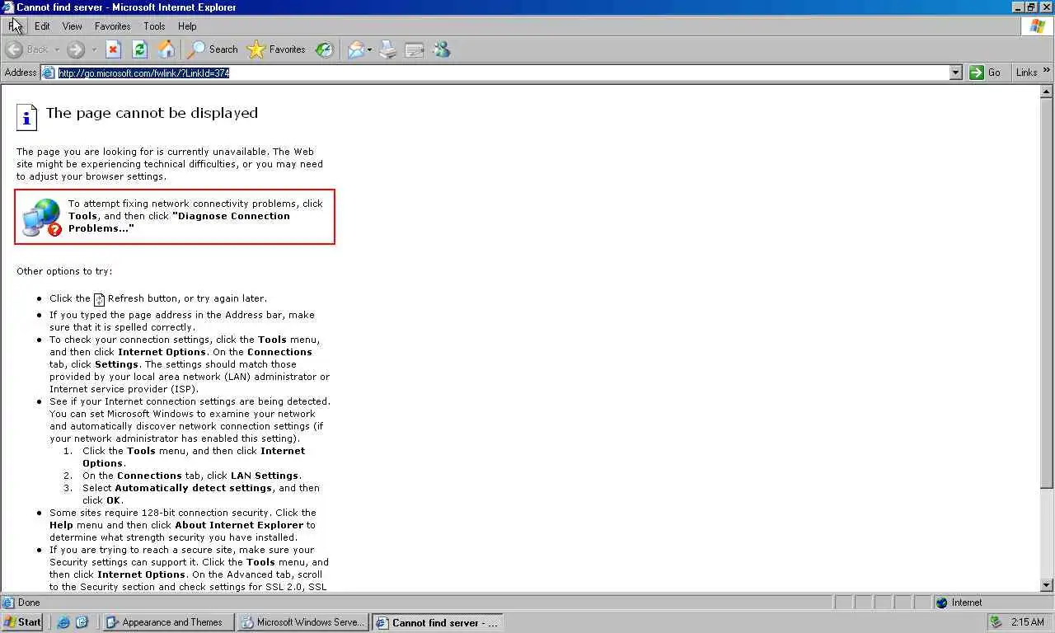Click 'Automatically detect settings' bold text
Image resolution: width=1055 pixels, height=633 pixels.
pyautogui.click(x=195, y=488)
